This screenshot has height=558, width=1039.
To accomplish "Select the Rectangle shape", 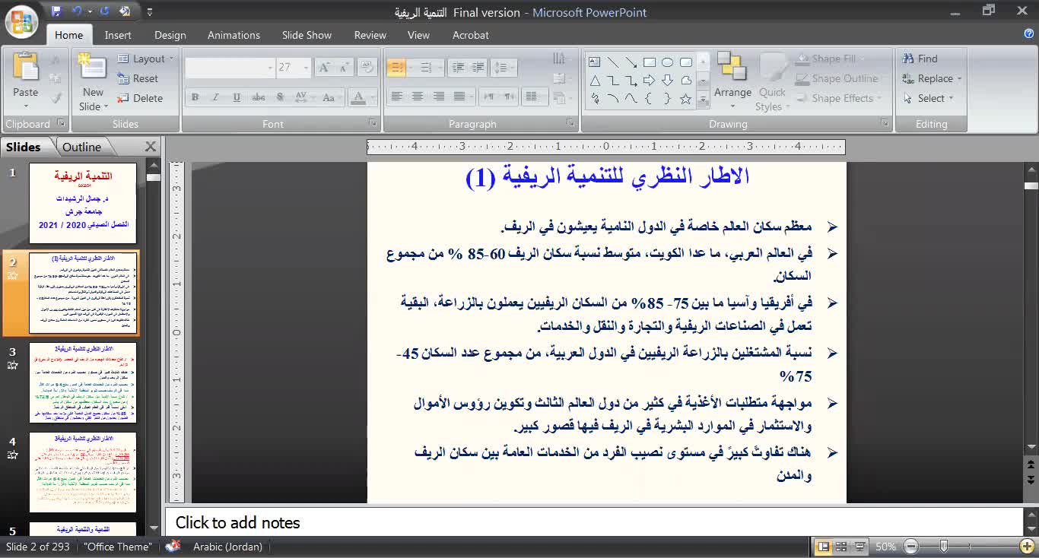I will (x=649, y=62).
